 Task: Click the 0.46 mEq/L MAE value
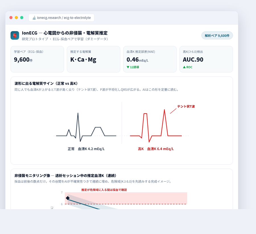click(137, 60)
